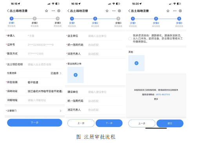Viewport: 200px width, 143px height.
Task: Click the 场地地址 value starting 浙江省杭州市
Action: tap(45, 91)
